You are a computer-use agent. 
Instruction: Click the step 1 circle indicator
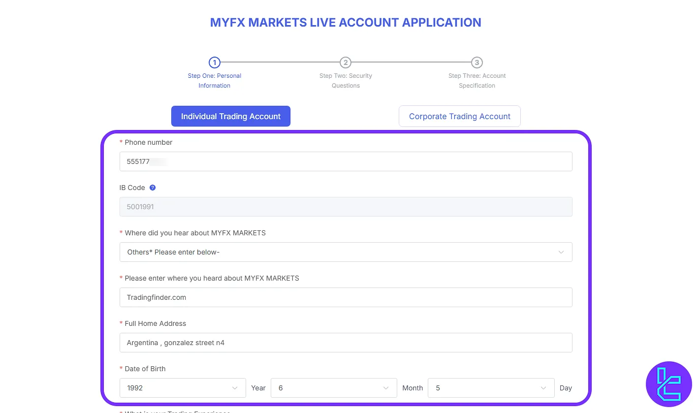[214, 63]
